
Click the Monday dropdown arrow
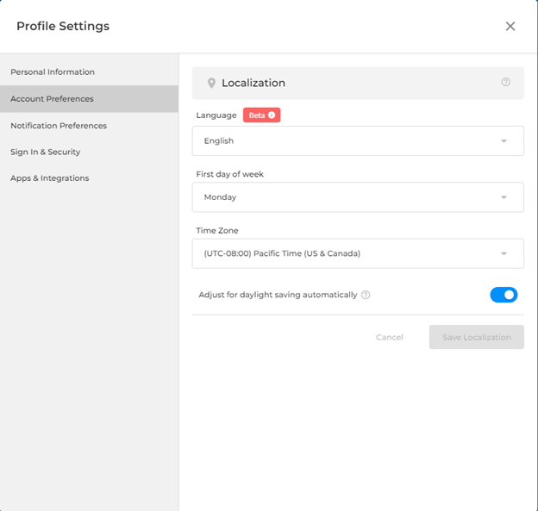504,197
